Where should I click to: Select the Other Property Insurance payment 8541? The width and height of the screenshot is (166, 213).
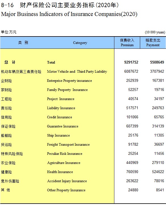tap(160, 190)
